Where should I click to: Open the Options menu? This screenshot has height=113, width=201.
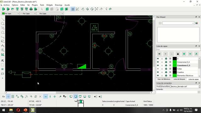pos(15,5)
